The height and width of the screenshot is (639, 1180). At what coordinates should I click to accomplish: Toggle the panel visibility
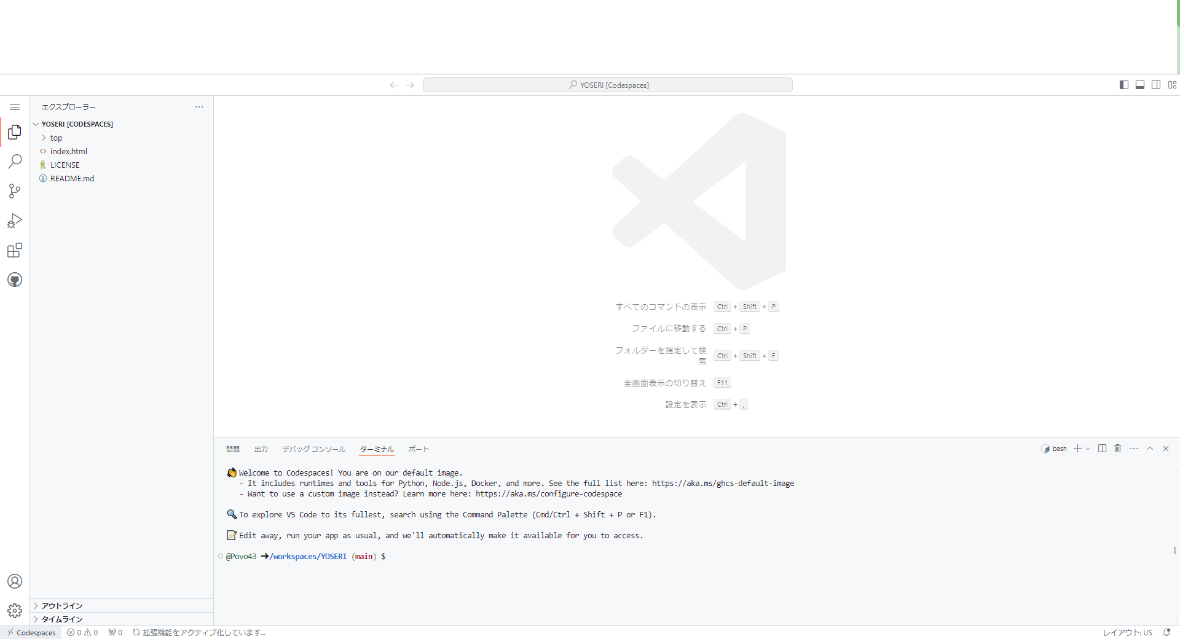click(1140, 85)
